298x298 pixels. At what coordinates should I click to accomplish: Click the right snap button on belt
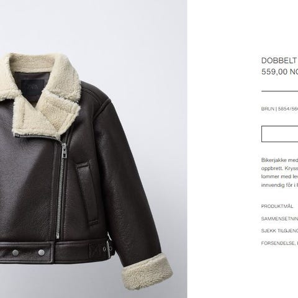(41, 252)
